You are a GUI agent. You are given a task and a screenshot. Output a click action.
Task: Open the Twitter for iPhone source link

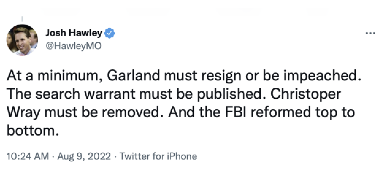[158, 156]
